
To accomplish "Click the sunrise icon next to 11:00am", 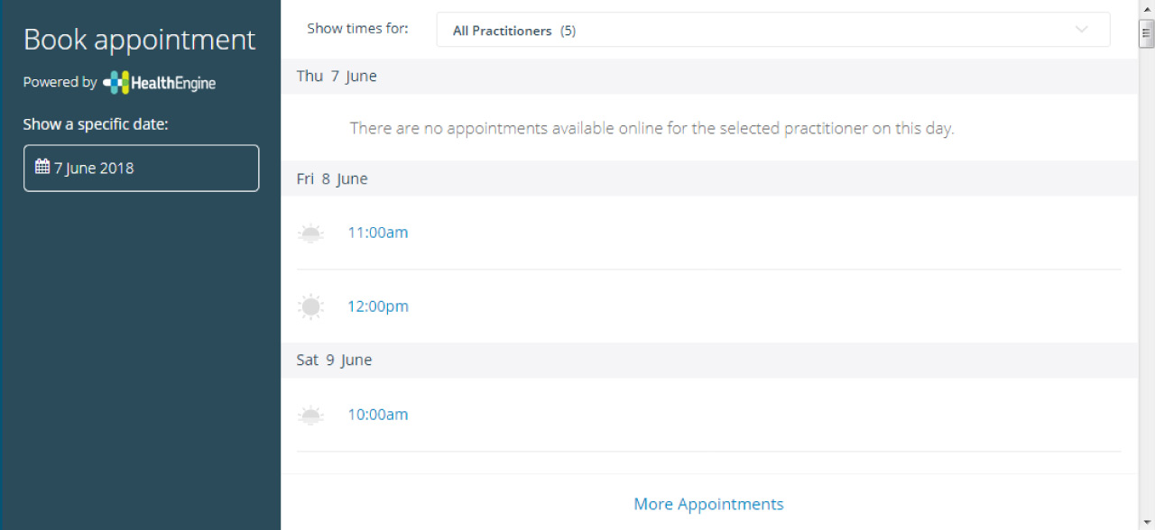I will click(310, 233).
